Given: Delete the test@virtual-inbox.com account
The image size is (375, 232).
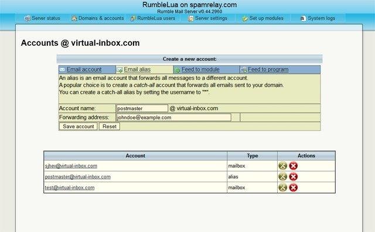Looking at the screenshot, I should 293,187.
